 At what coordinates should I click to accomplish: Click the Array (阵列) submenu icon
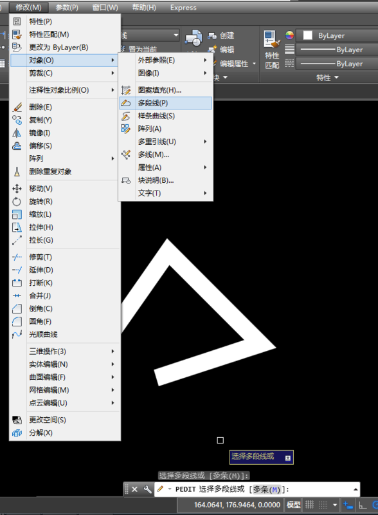125,129
